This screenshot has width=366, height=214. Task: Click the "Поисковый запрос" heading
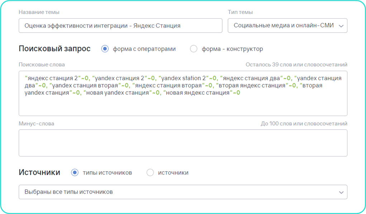click(54, 48)
